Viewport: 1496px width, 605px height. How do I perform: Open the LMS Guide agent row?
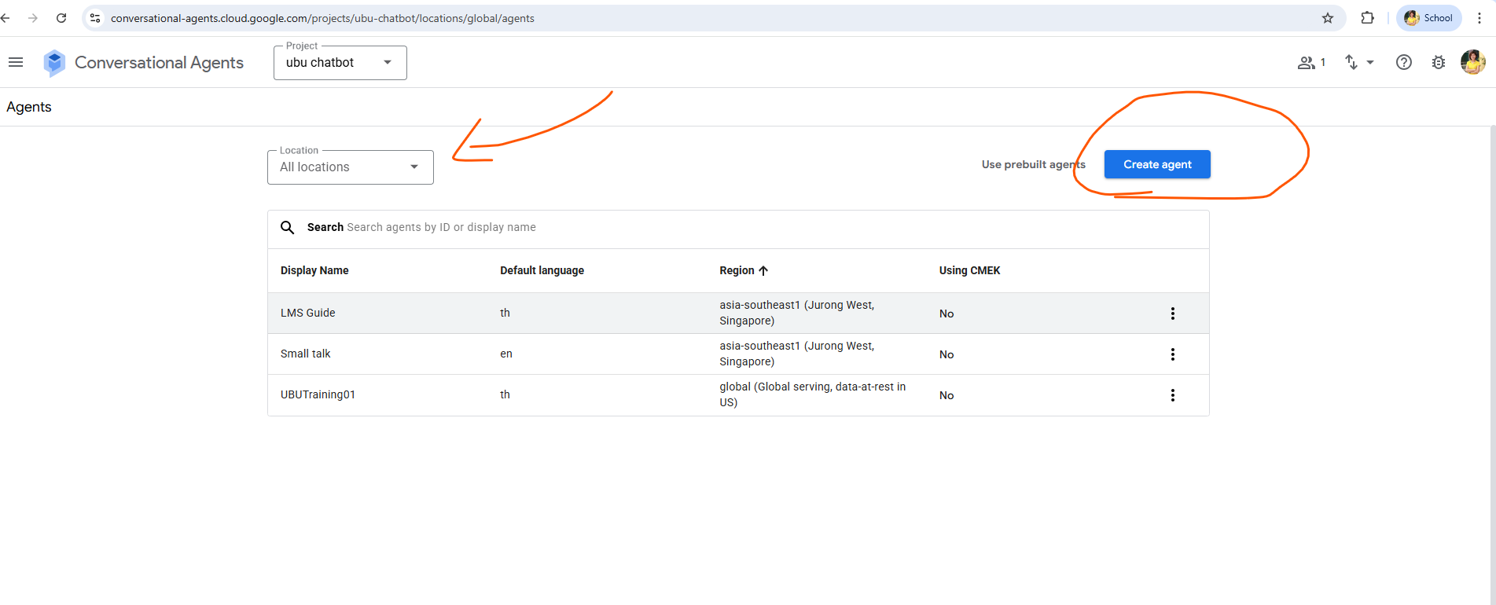308,313
